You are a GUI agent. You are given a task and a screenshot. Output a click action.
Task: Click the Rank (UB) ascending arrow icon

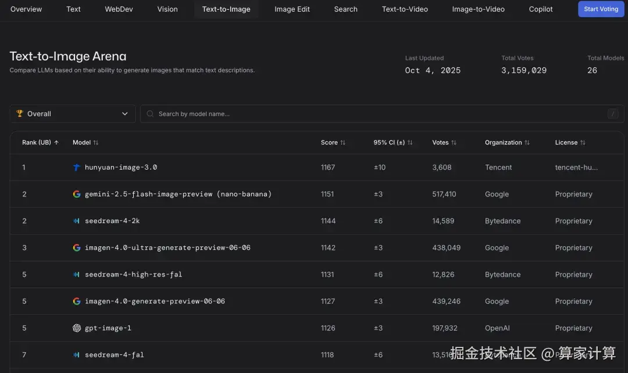pyautogui.click(x=56, y=142)
